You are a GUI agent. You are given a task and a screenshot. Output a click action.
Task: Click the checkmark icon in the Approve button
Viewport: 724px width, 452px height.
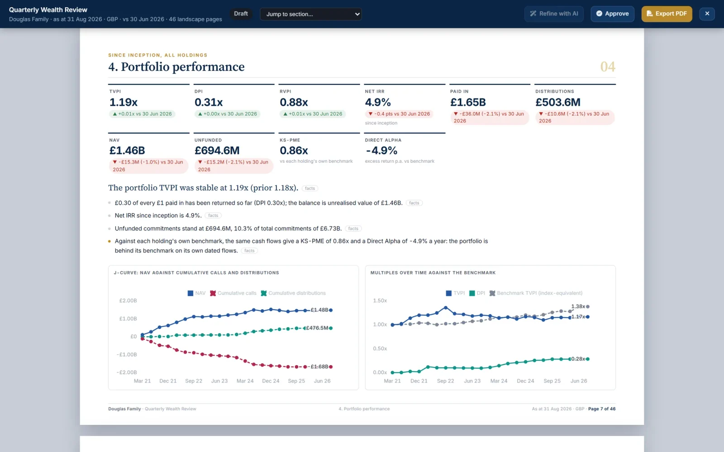coord(599,14)
